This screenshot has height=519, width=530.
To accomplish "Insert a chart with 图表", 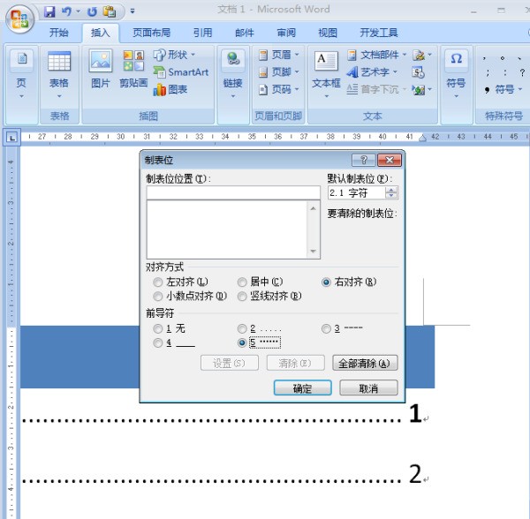I will pyautogui.click(x=170, y=89).
